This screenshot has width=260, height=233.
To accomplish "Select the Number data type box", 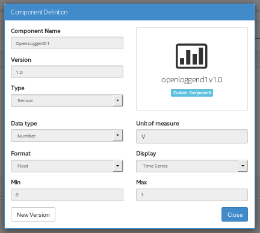I will click(x=67, y=136).
